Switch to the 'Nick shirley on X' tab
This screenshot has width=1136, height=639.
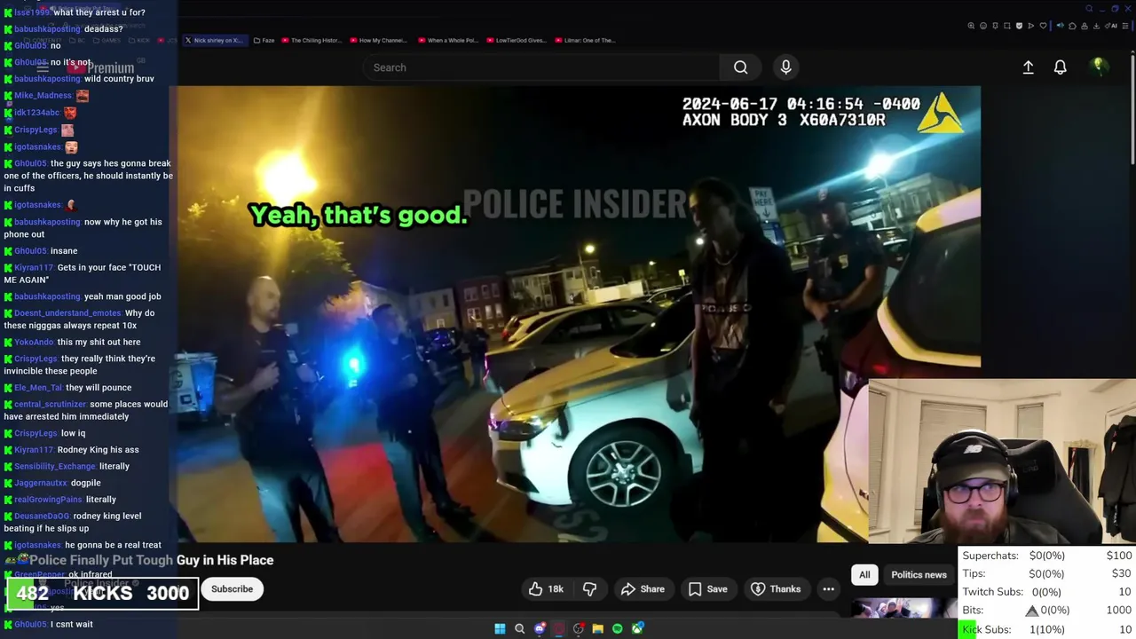213,40
